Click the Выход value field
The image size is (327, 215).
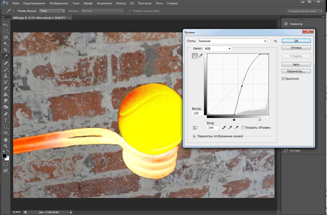198,113
